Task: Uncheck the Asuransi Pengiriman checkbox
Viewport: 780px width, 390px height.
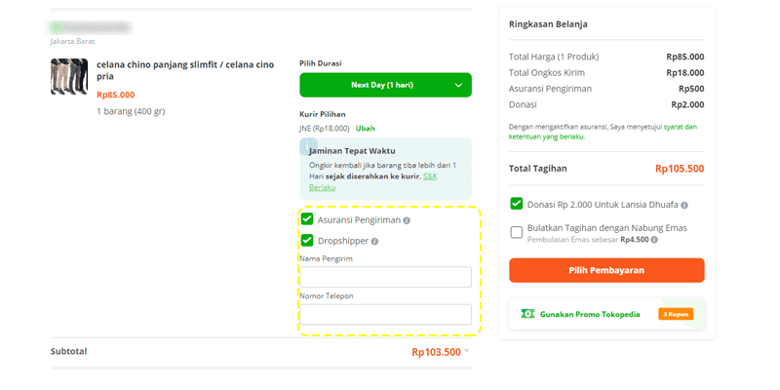Action: (307, 219)
